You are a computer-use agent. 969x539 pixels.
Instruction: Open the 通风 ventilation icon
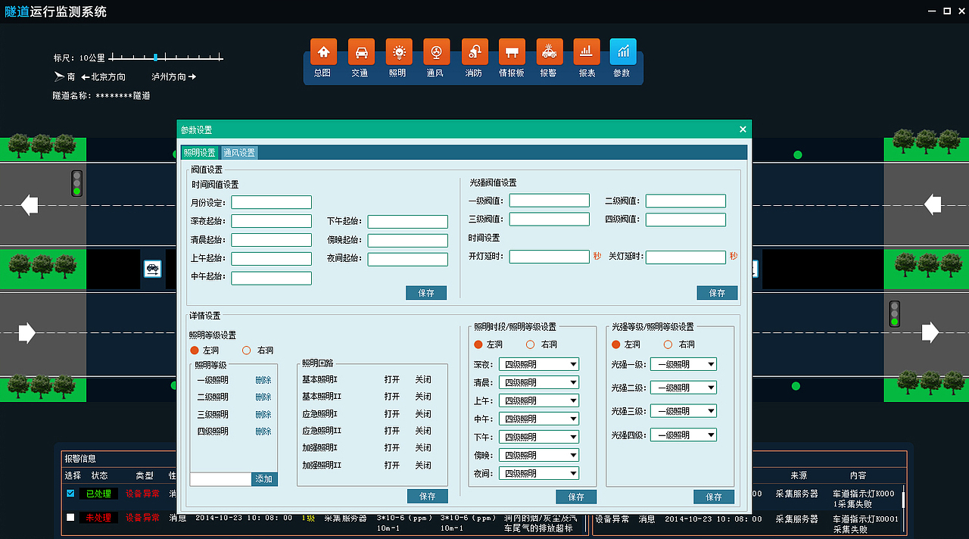tap(436, 52)
